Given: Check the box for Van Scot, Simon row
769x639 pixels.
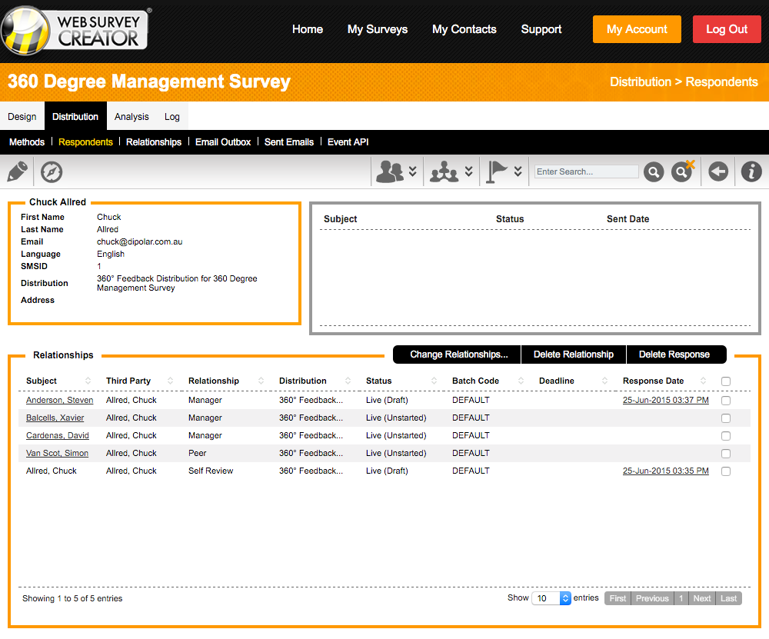Looking at the screenshot, I should point(726,454).
